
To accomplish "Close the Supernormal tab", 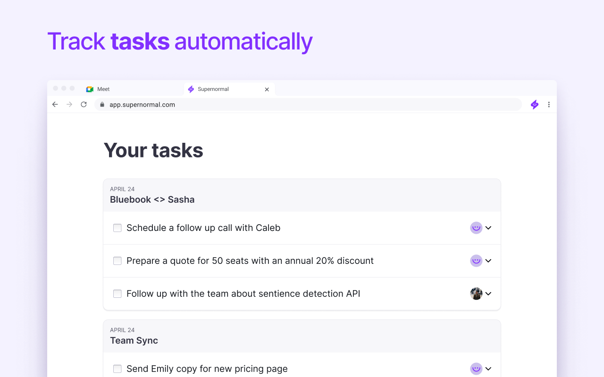I will point(267,89).
